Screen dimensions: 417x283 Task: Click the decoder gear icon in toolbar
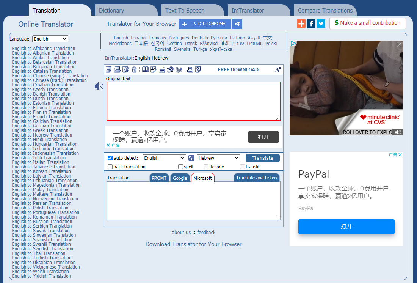[170, 69]
